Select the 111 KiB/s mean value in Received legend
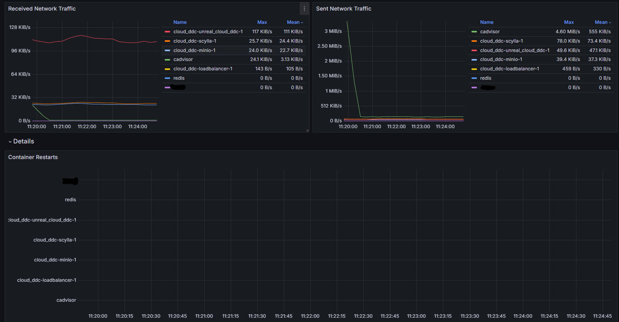The height and width of the screenshot is (322, 619). tap(293, 32)
